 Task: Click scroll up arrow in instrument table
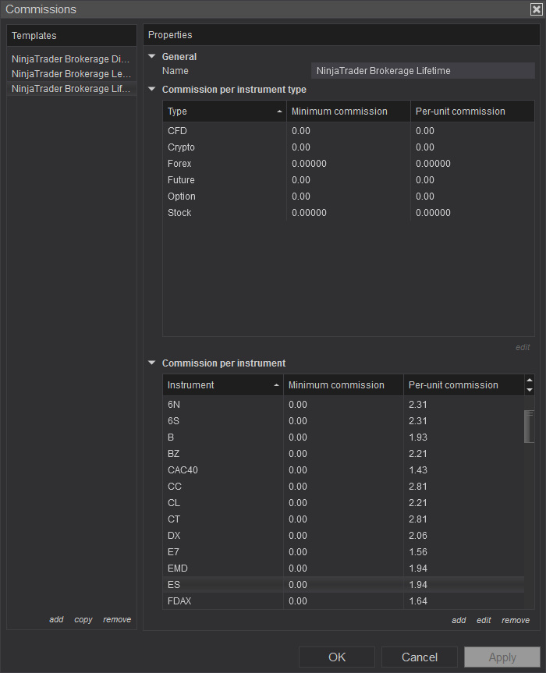point(530,381)
